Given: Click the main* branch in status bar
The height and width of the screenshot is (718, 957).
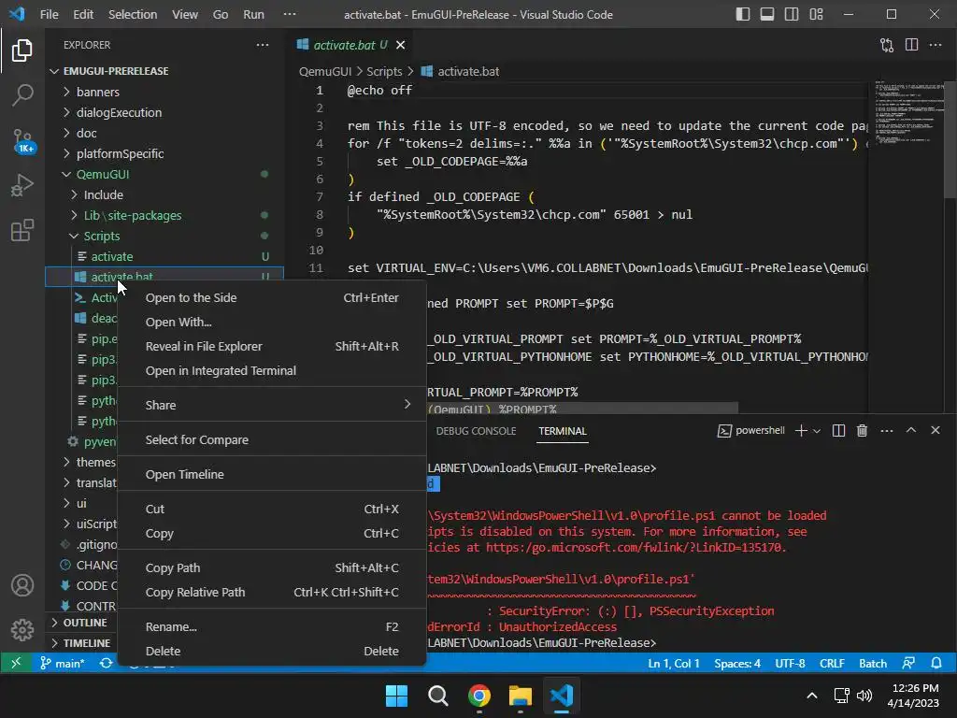Looking at the screenshot, I should 63,663.
